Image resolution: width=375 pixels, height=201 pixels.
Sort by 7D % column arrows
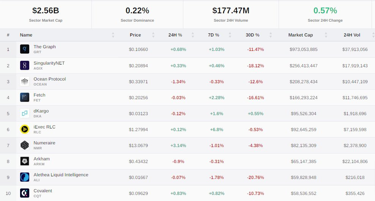coord(230,35)
